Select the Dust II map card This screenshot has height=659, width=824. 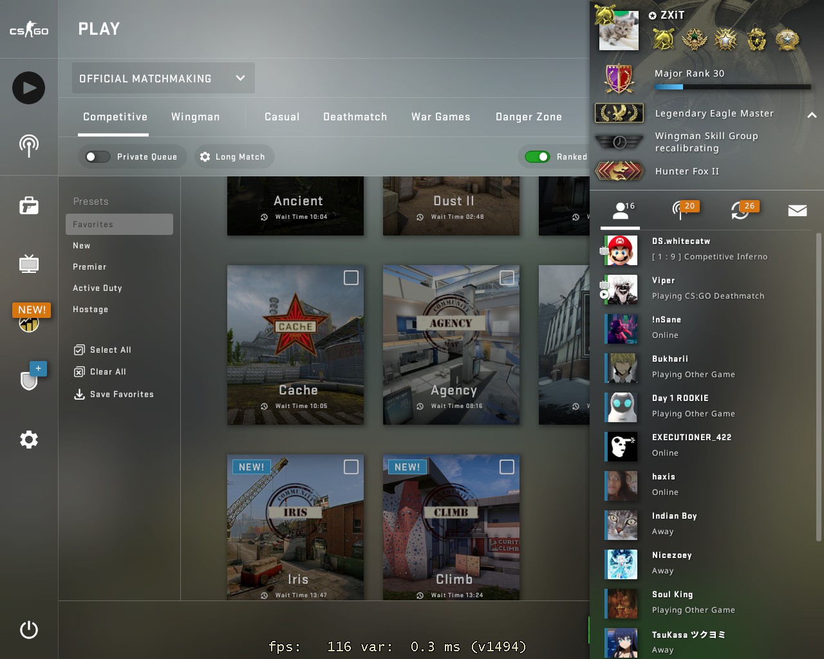(x=451, y=206)
